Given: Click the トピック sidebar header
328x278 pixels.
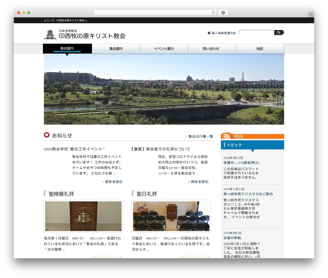Looking at the screenshot, I should tap(252, 145).
